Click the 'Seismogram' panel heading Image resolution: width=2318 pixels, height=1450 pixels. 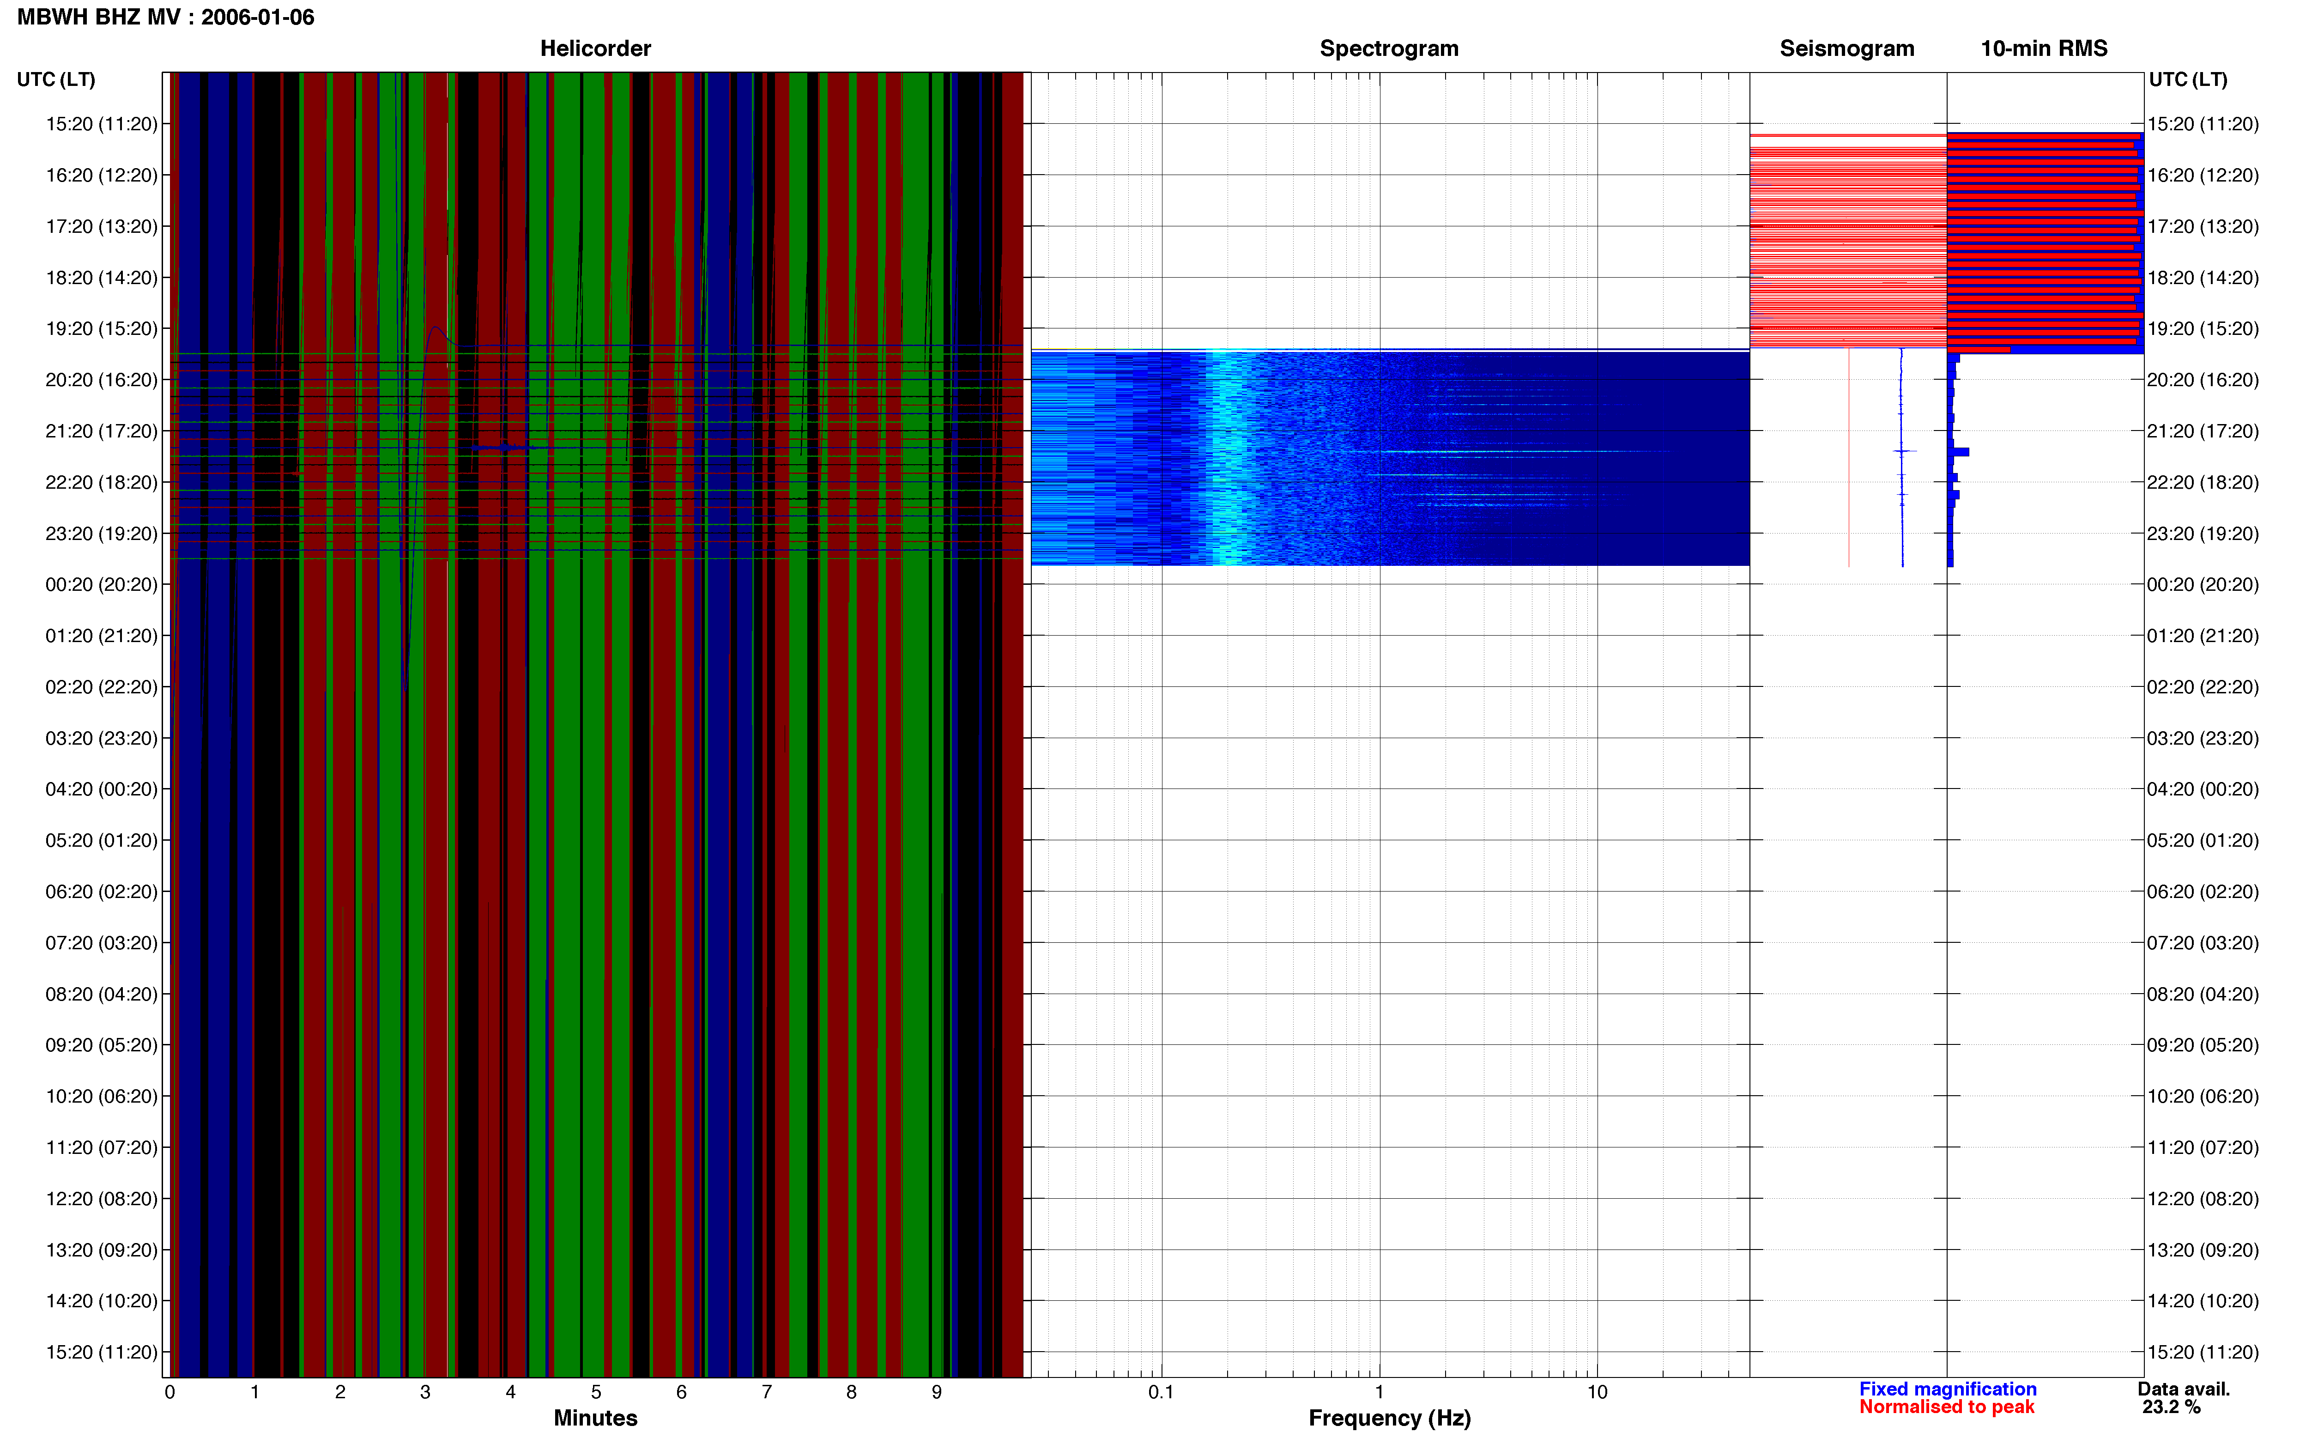pos(1846,49)
